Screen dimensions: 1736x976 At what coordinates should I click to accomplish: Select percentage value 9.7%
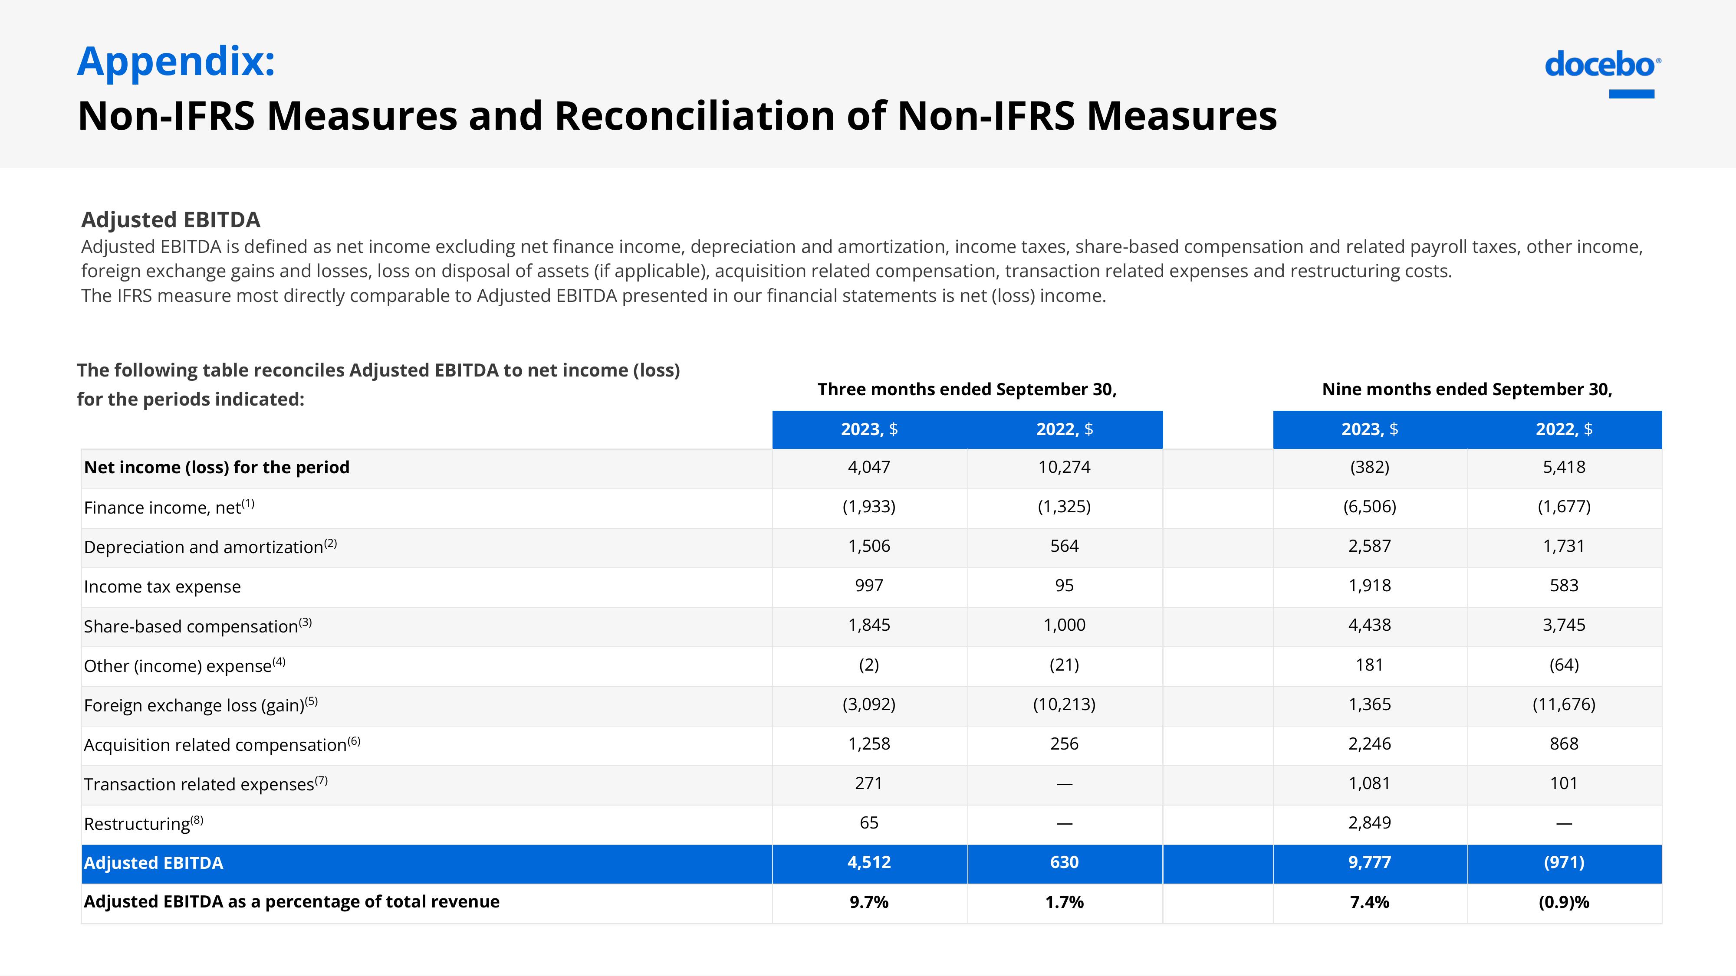pos(869,902)
